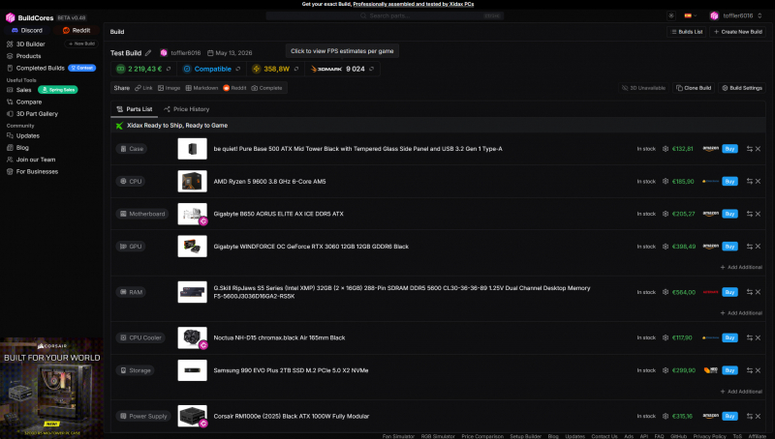Click the 358,8W wattage badge
775x439 pixels.
click(276, 69)
